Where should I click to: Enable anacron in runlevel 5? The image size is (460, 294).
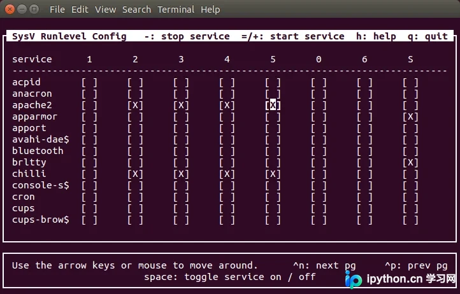point(273,94)
